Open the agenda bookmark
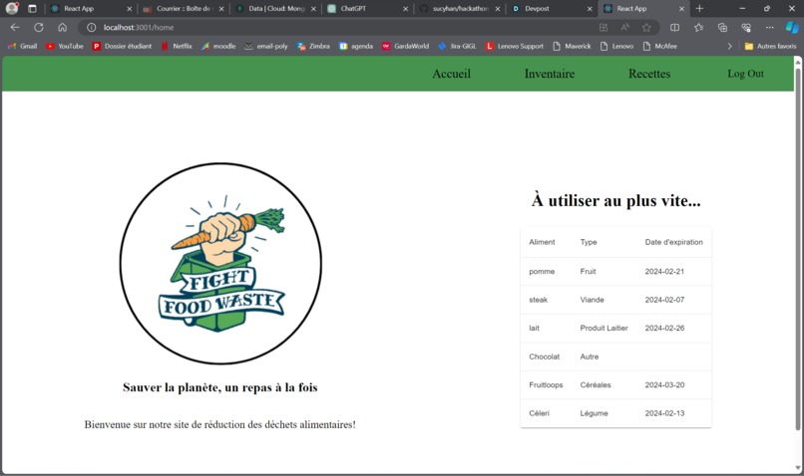 [x=356, y=46]
